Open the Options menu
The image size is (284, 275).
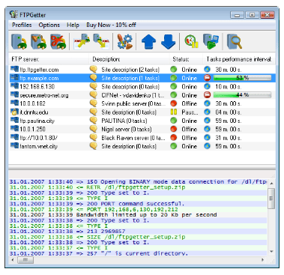49,25
